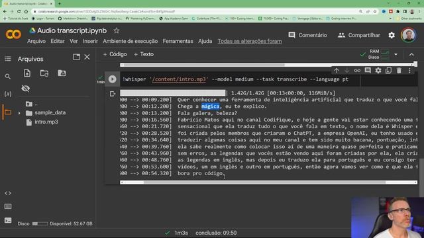Click the '/content/intro.mp3' path in code
The image size is (424, 238).
178,79
